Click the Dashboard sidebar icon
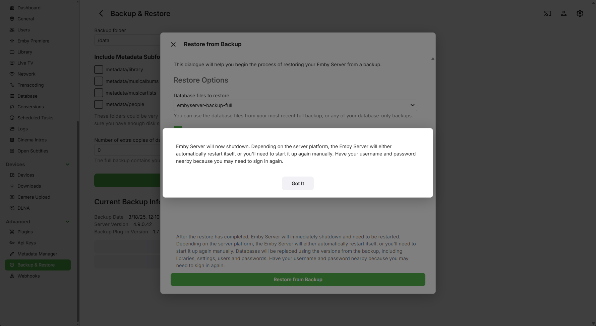This screenshot has width=596, height=326. pyautogui.click(x=12, y=8)
